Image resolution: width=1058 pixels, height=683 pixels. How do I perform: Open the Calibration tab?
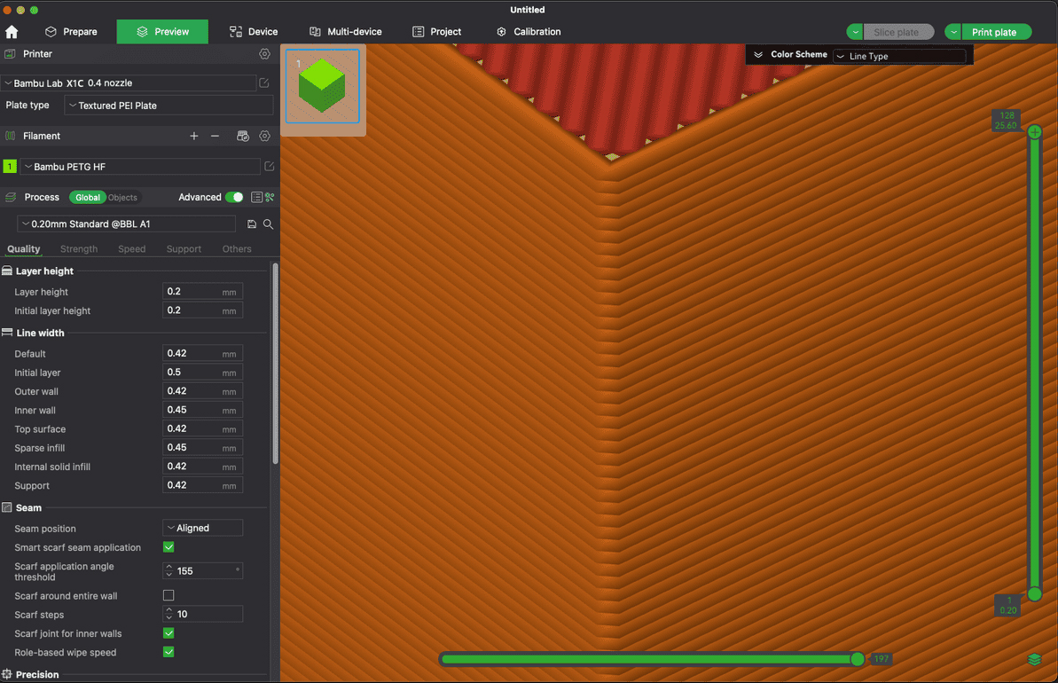[x=528, y=32]
